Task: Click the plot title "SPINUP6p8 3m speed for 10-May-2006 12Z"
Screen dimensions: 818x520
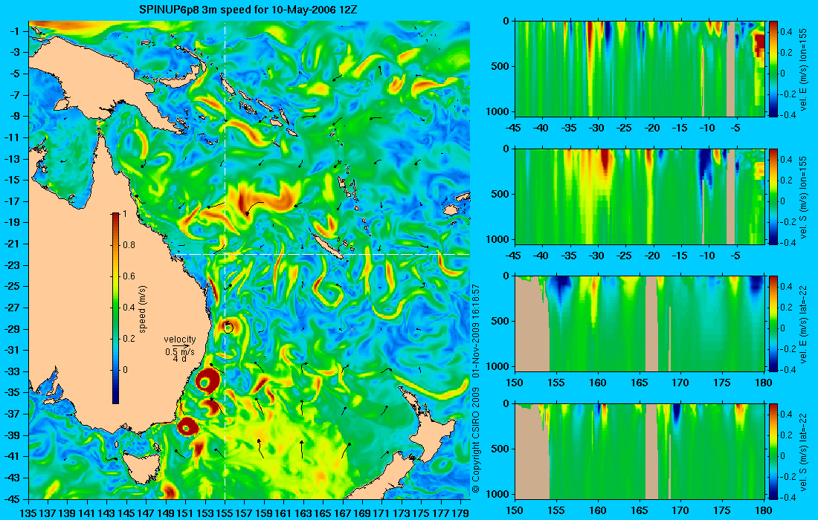Action: tap(248, 10)
